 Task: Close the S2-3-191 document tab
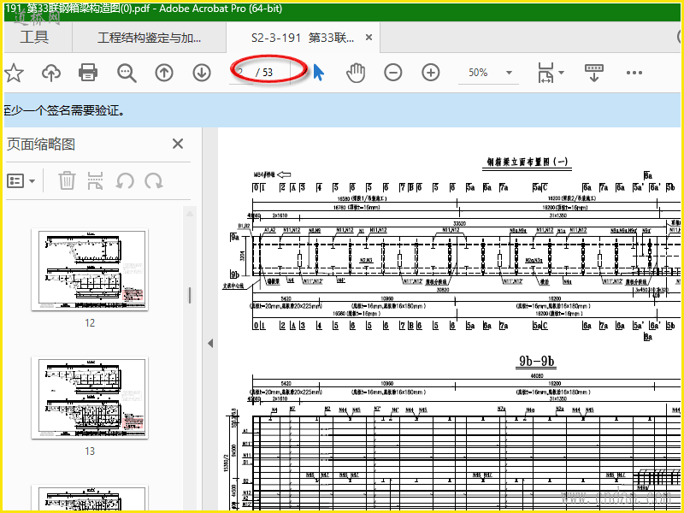pos(369,38)
